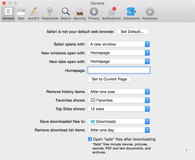Viewport: 195px width, 160px height.
Task: Expand the Remove history items dropdown
Action: [x=119, y=92]
